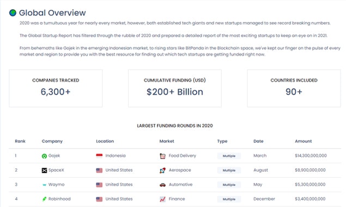
Task: Click the March date cell
Action: (x=260, y=156)
